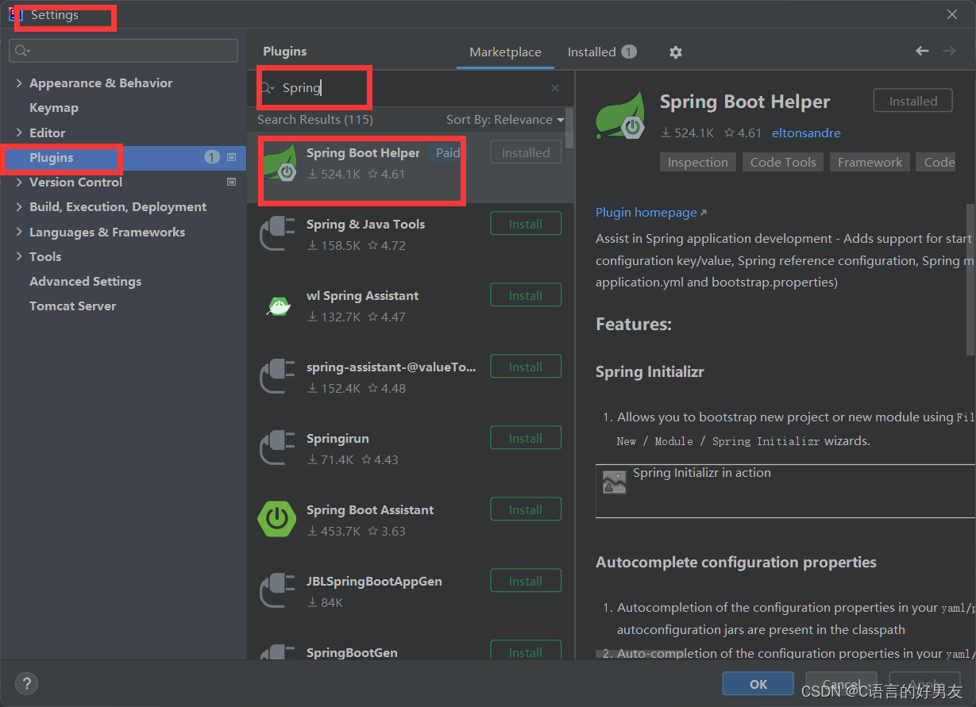Expand Build, Execution, Deployment node
Viewport: 976px width, 707px height.
tap(20, 207)
